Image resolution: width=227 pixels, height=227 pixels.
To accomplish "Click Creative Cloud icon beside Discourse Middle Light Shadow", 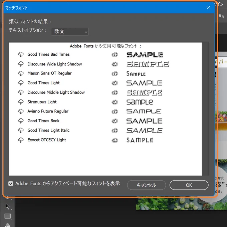I will 115,92.
